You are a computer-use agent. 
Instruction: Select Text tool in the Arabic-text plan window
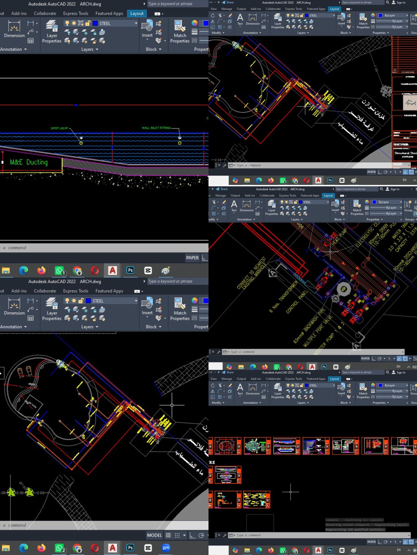[240, 19]
